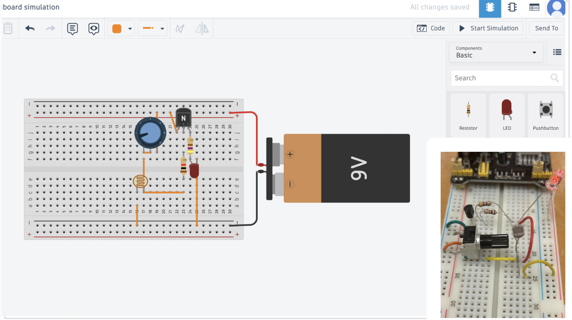
Task: Expand the wire color dropdown arrow
Action: tap(130, 28)
